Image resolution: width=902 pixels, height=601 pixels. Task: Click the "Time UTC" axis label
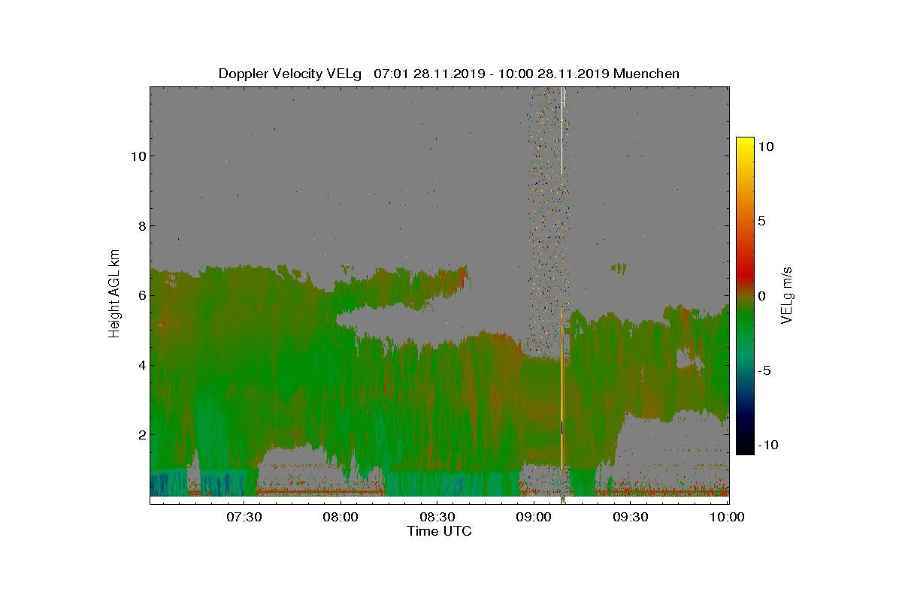point(440,531)
